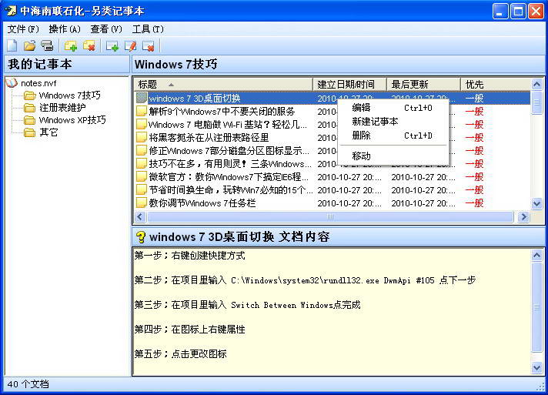The height and width of the screenshot is (395, 548).
Task: Click the open folder toolbar icon
Action: click(30, 45)
